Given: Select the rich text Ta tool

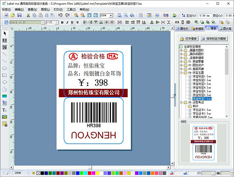Looking at the screenshot, I should 5,103.
